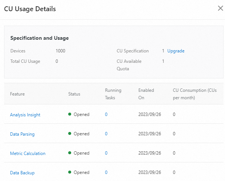Click the Status column header
The image size is (225, 181).
74,94
